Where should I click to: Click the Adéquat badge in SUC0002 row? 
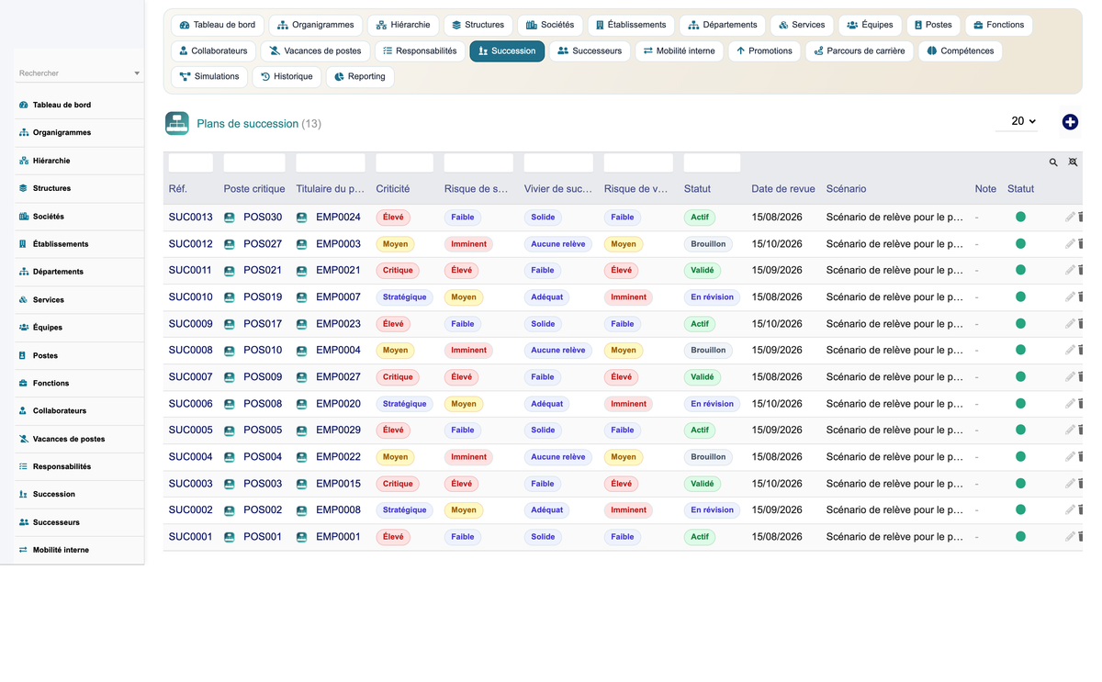(x=547, y=510)
